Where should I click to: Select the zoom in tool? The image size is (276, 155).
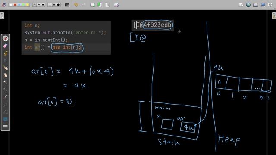(6, 82)
